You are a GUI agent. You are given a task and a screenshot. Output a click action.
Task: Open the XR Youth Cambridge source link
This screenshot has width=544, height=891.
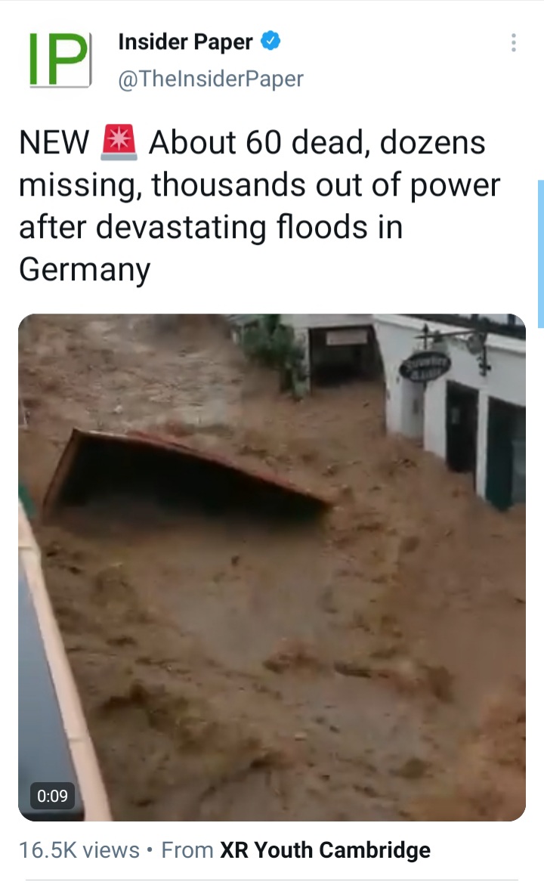325,850
